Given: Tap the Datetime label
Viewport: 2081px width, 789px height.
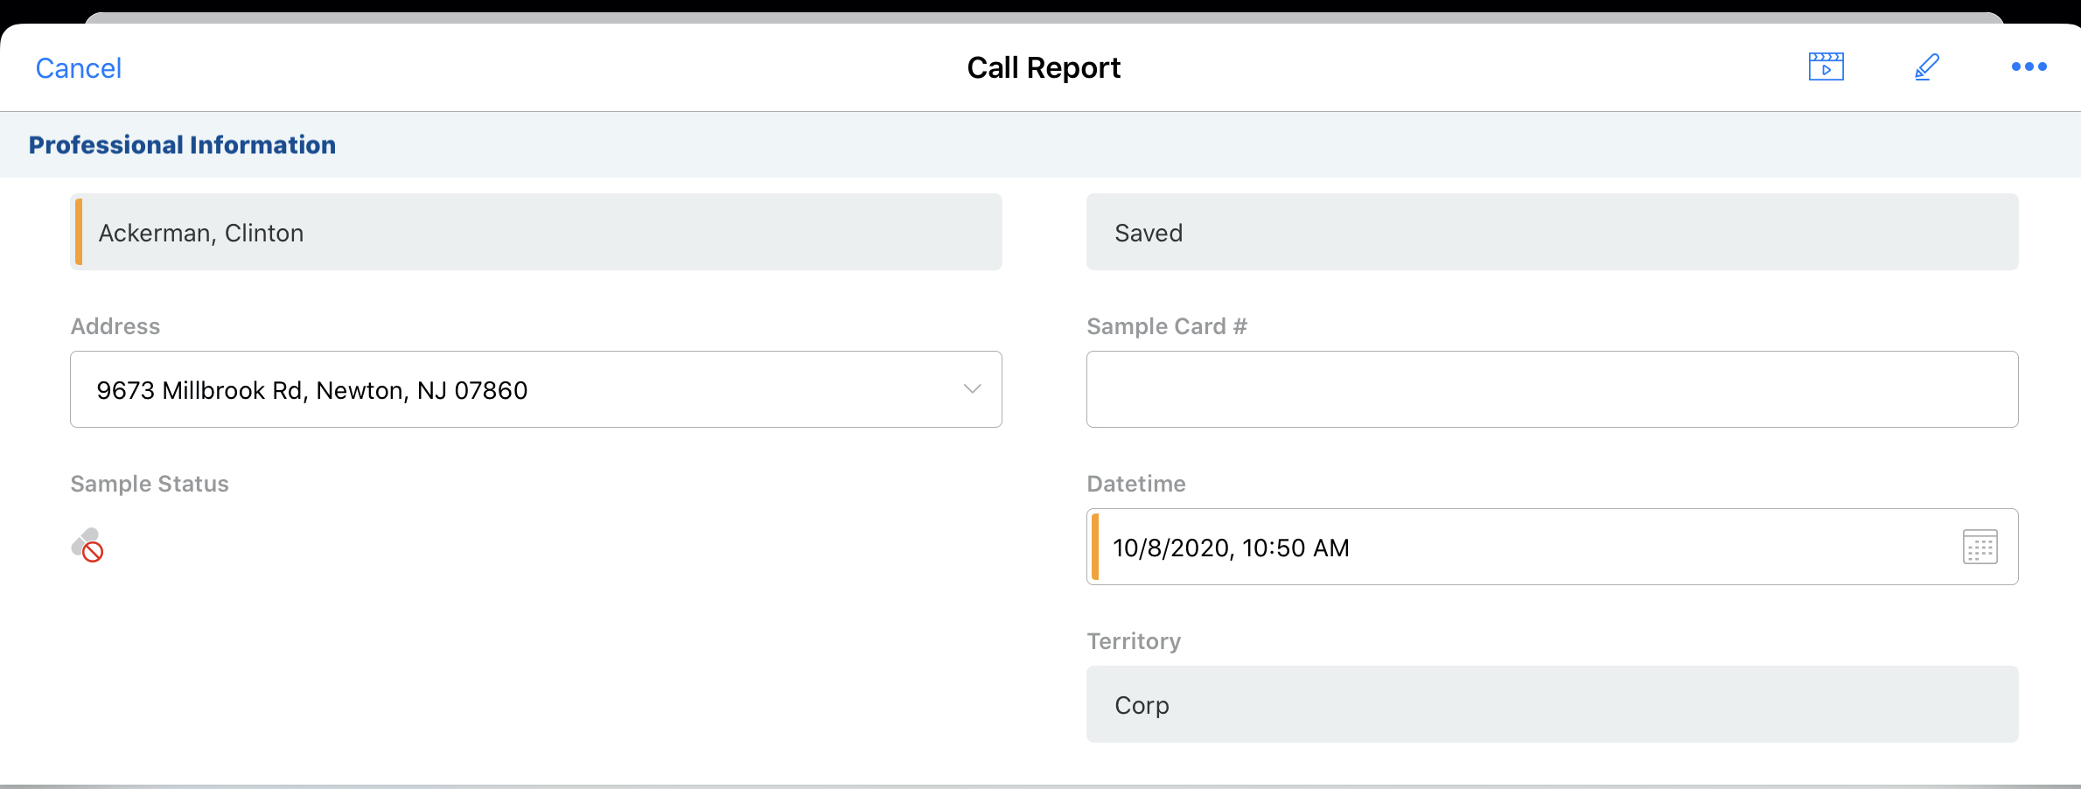Looking at the screenshot, I should tap(1135, 484).
